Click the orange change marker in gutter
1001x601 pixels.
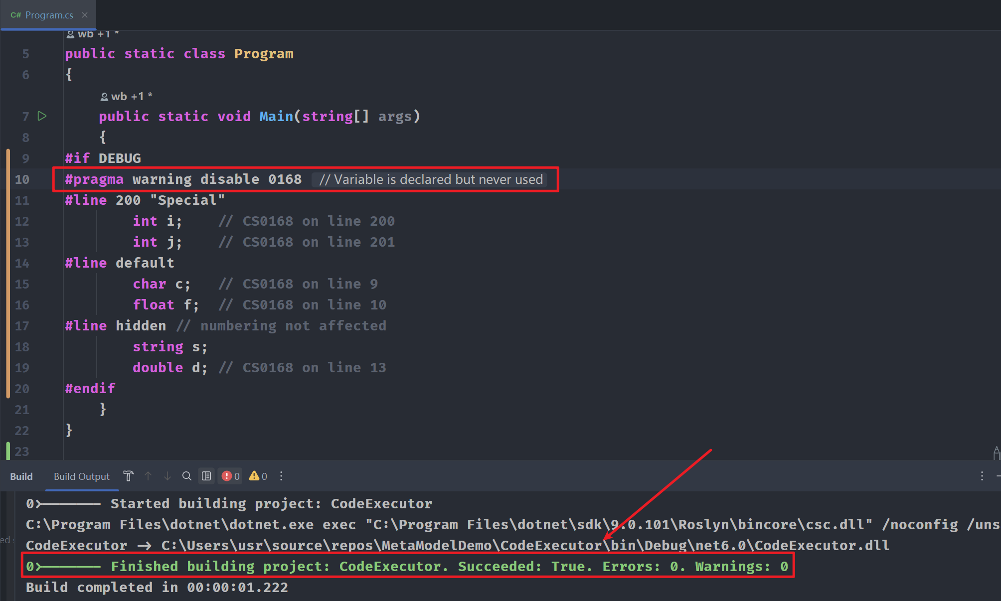(8, 273)
